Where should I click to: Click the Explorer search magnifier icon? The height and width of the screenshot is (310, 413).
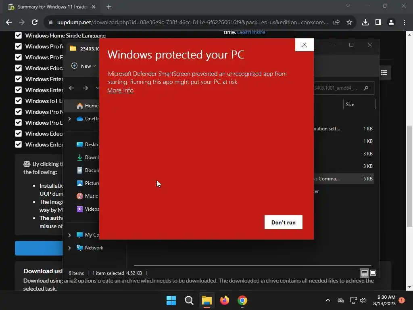(x=366, y=88)
